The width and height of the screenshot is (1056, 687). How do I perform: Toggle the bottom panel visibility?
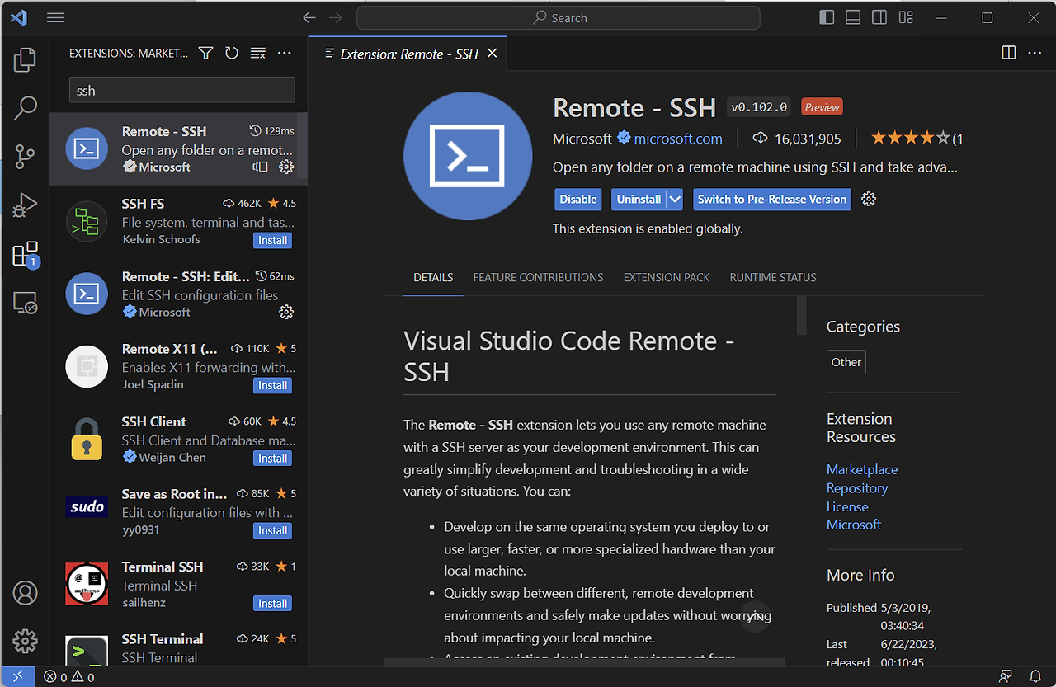tap(852, 16)
